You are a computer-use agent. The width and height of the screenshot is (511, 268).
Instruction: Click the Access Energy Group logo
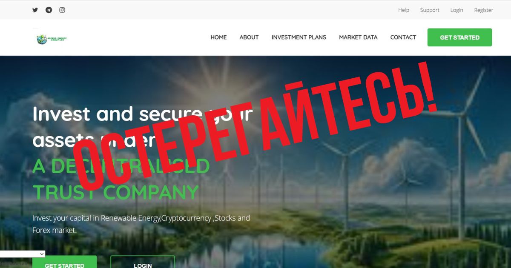tap(52, 39)
